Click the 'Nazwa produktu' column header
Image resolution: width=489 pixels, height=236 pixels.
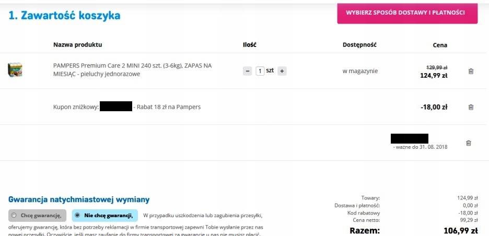click(x=78, y=44)
